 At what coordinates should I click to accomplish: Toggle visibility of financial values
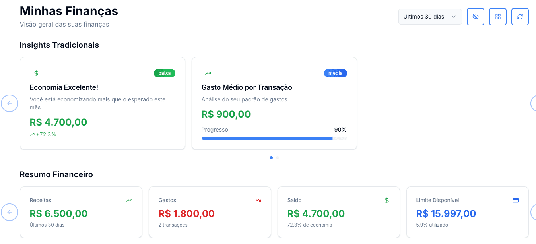(x=475, y=17)
